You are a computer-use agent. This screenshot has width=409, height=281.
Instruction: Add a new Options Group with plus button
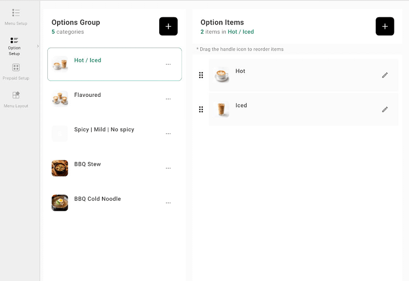(168, 27)
